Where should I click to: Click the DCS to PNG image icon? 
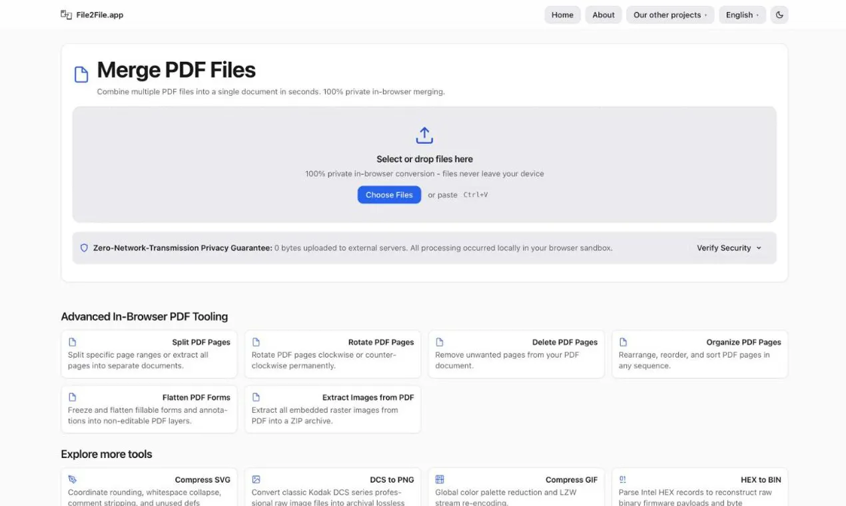tap(256, 479)
